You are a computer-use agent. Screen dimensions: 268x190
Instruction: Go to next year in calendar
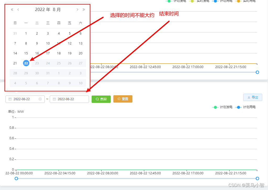click(83, 10)
